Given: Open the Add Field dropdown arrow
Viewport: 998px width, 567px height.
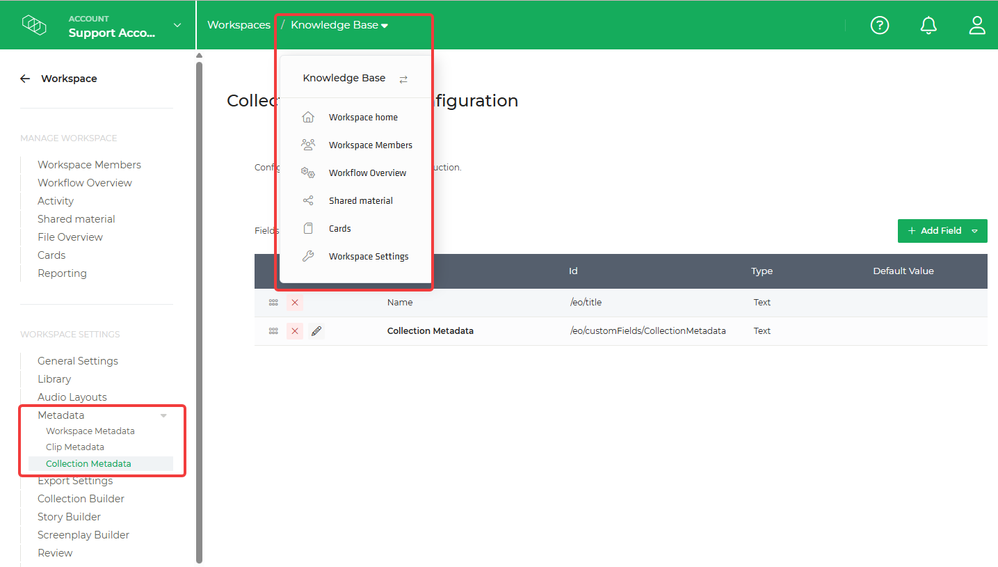Looking at the screenshot, I should point(974,231).
